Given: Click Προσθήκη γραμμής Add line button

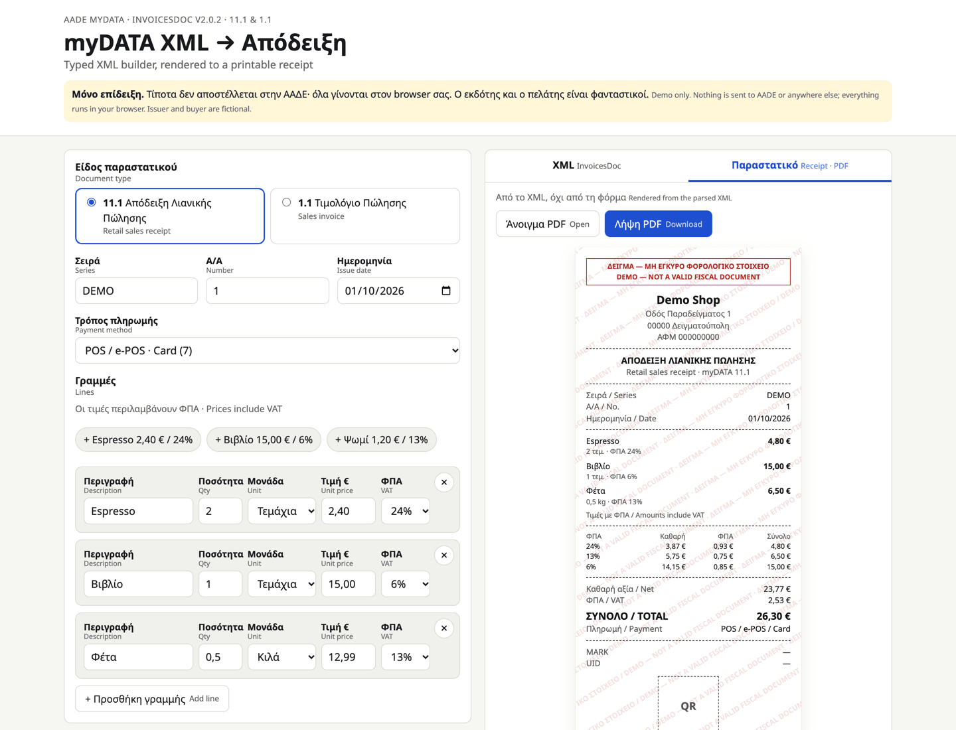Looking at the screenshot, I should [152, 699].
